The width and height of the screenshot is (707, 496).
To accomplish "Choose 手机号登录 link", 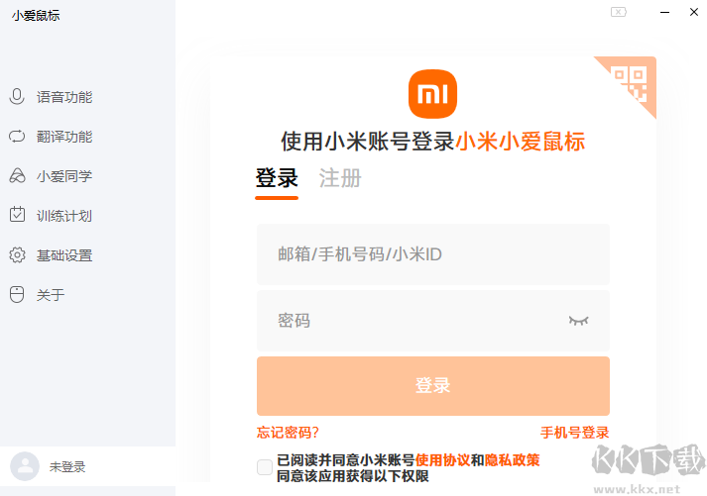I will click(x=574, y=433).
